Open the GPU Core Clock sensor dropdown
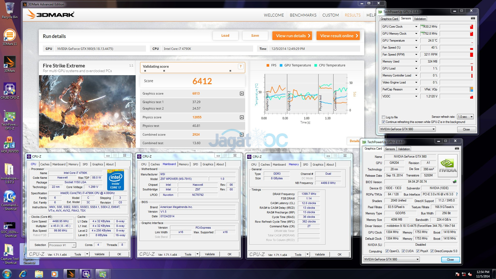The height and width of the screenshot is (279, 496). click(416, 27)
